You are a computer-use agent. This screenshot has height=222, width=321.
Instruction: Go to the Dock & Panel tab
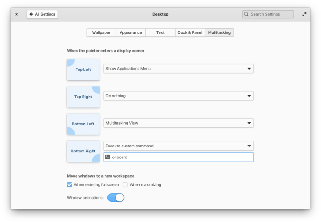point(190,32)
